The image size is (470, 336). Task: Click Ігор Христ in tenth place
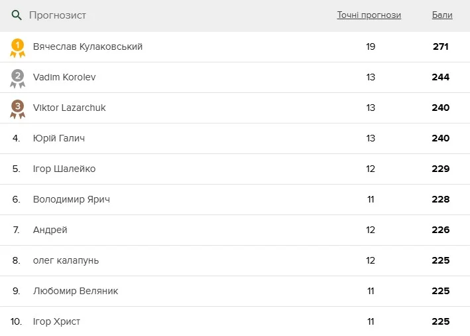click(x=57, y=321)
